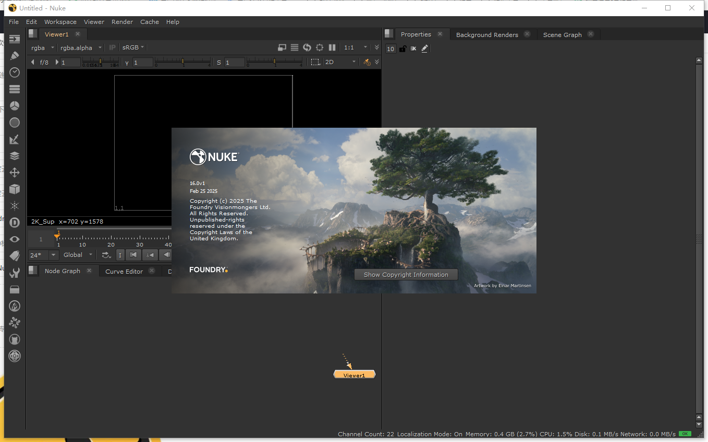Click the Viewer1 node in Node Graph
Viewport: 708px width, 442px height.
pyautogui.click(x=355, y=375)
